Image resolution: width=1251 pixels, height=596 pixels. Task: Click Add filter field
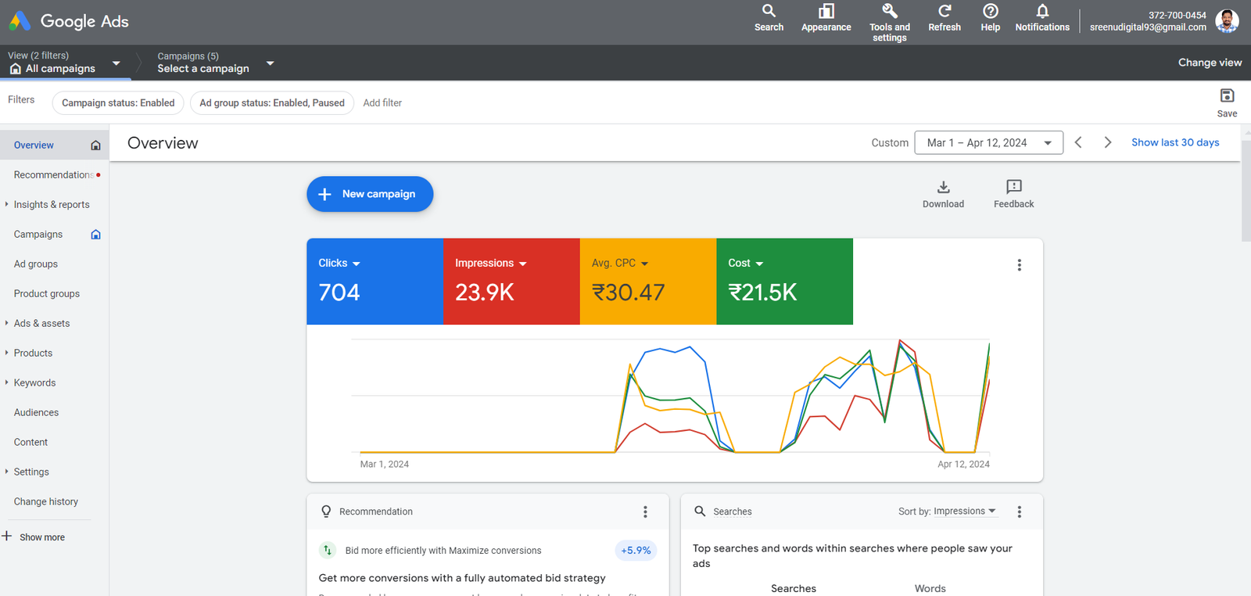(382, 103)
